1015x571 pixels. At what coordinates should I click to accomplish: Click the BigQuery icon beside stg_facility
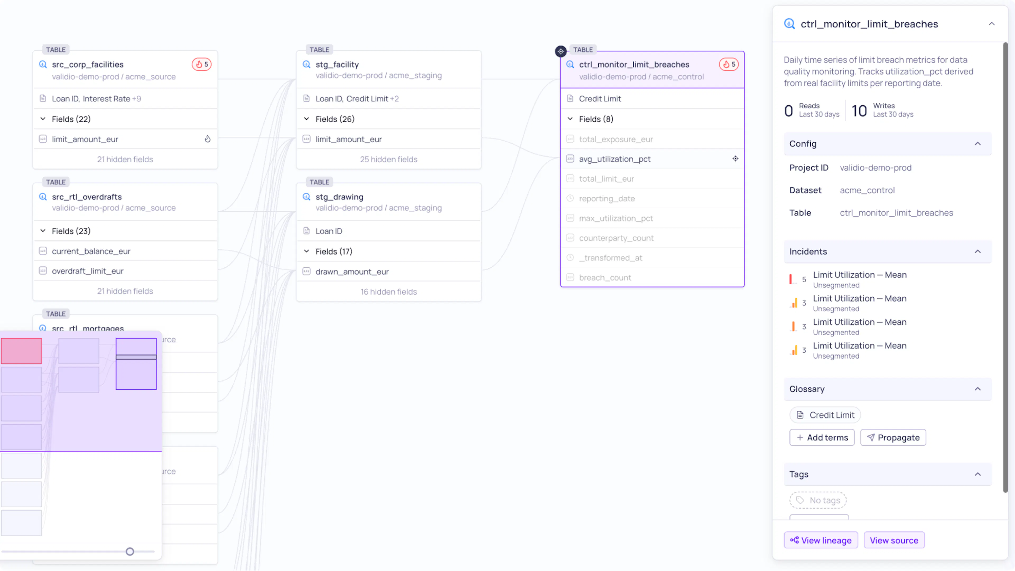point(307,64)
